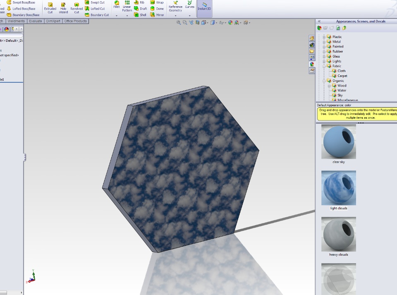Choose Boundary Boss/Base feature
The image size is (397, 295).
pos(23,15)
